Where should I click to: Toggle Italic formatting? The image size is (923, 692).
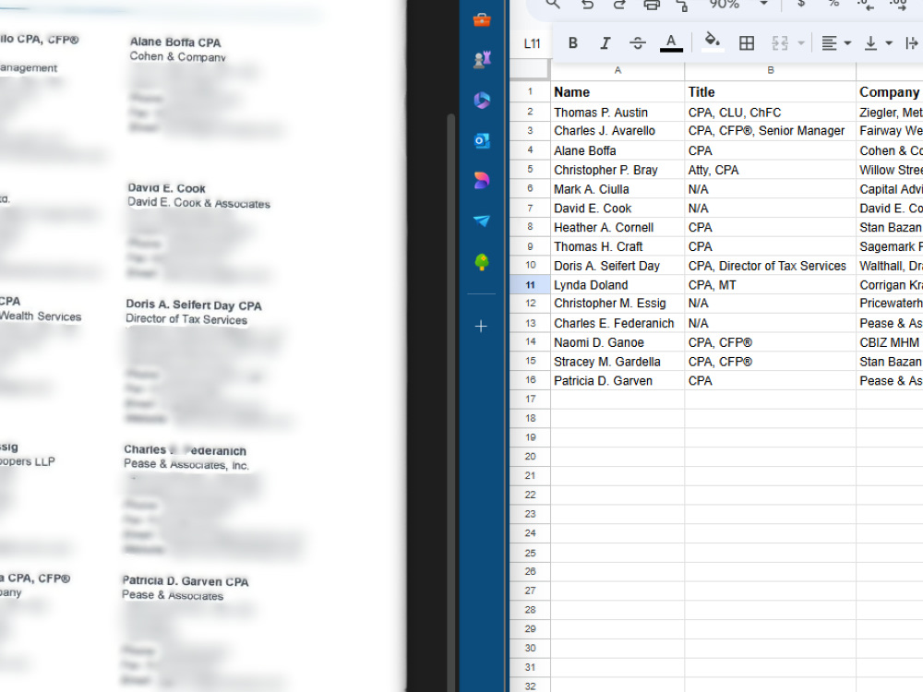[x=605, y=43]
